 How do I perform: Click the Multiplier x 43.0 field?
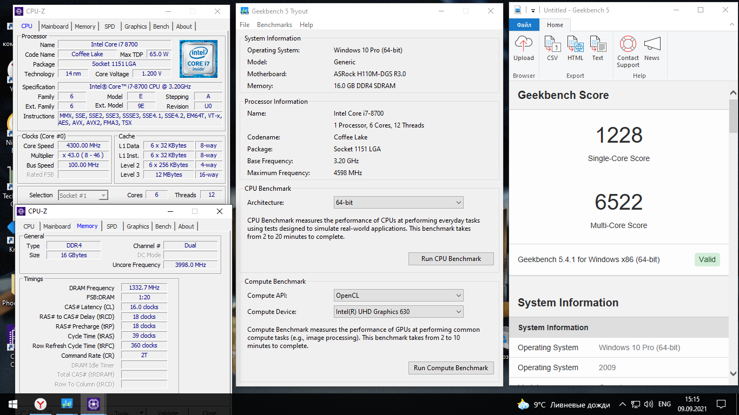[x=84, y=156]
